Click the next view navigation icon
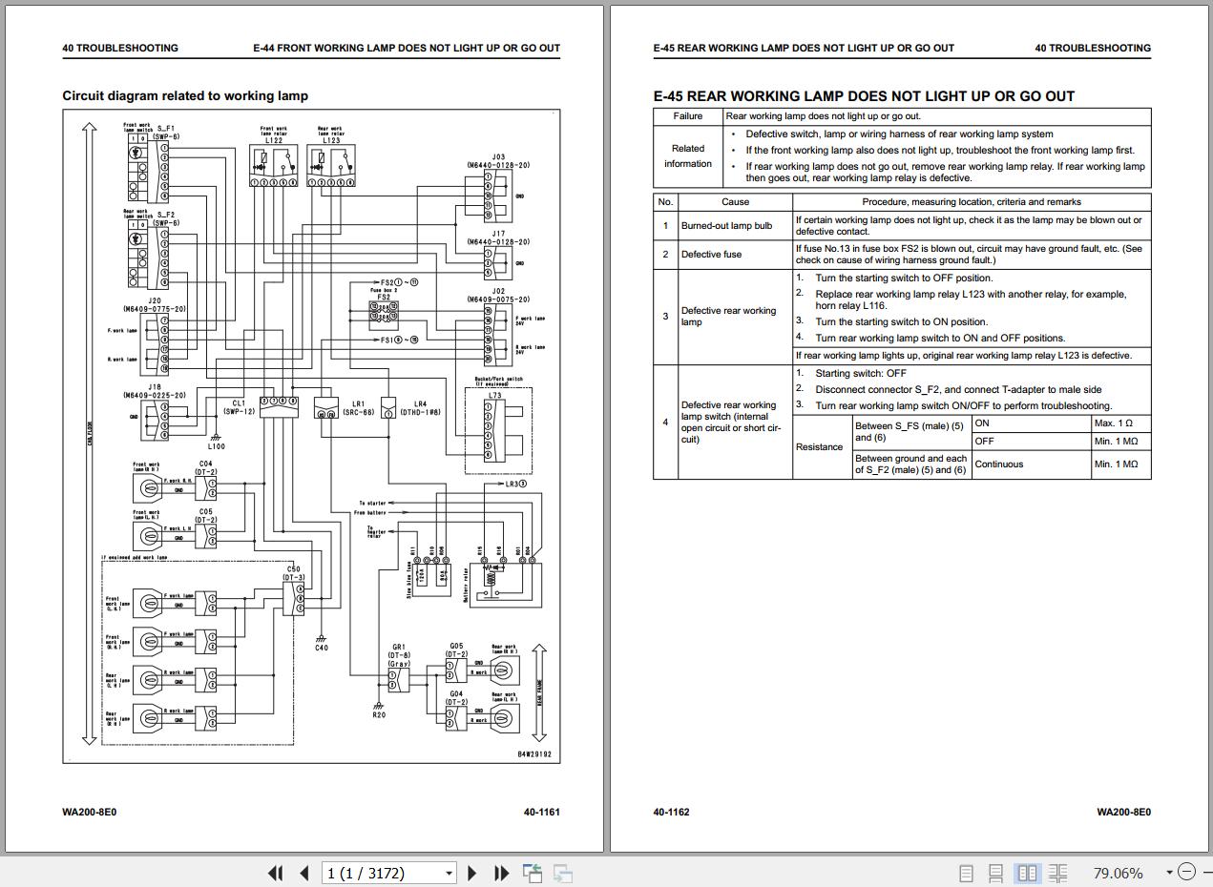Screen dimensions: 1213x887 (563, 873)
